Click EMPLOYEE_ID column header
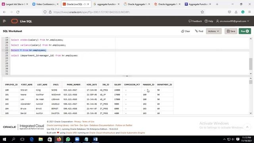Viewport: 254px width, 143px height. pos(12,85)
